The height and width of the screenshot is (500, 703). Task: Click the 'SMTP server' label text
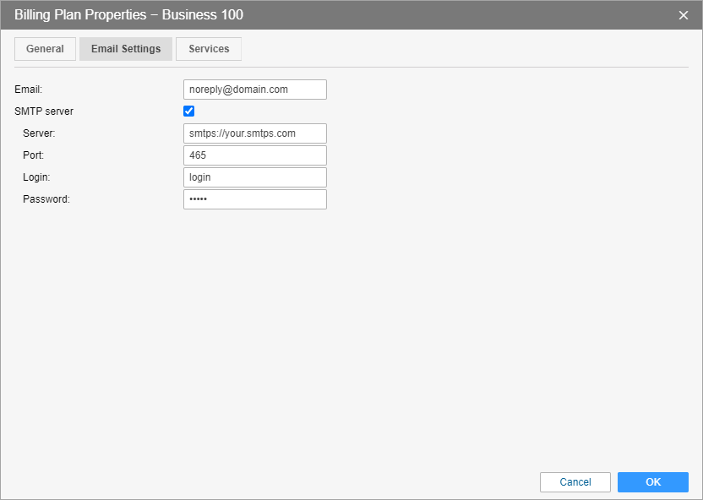coord(44,111)
